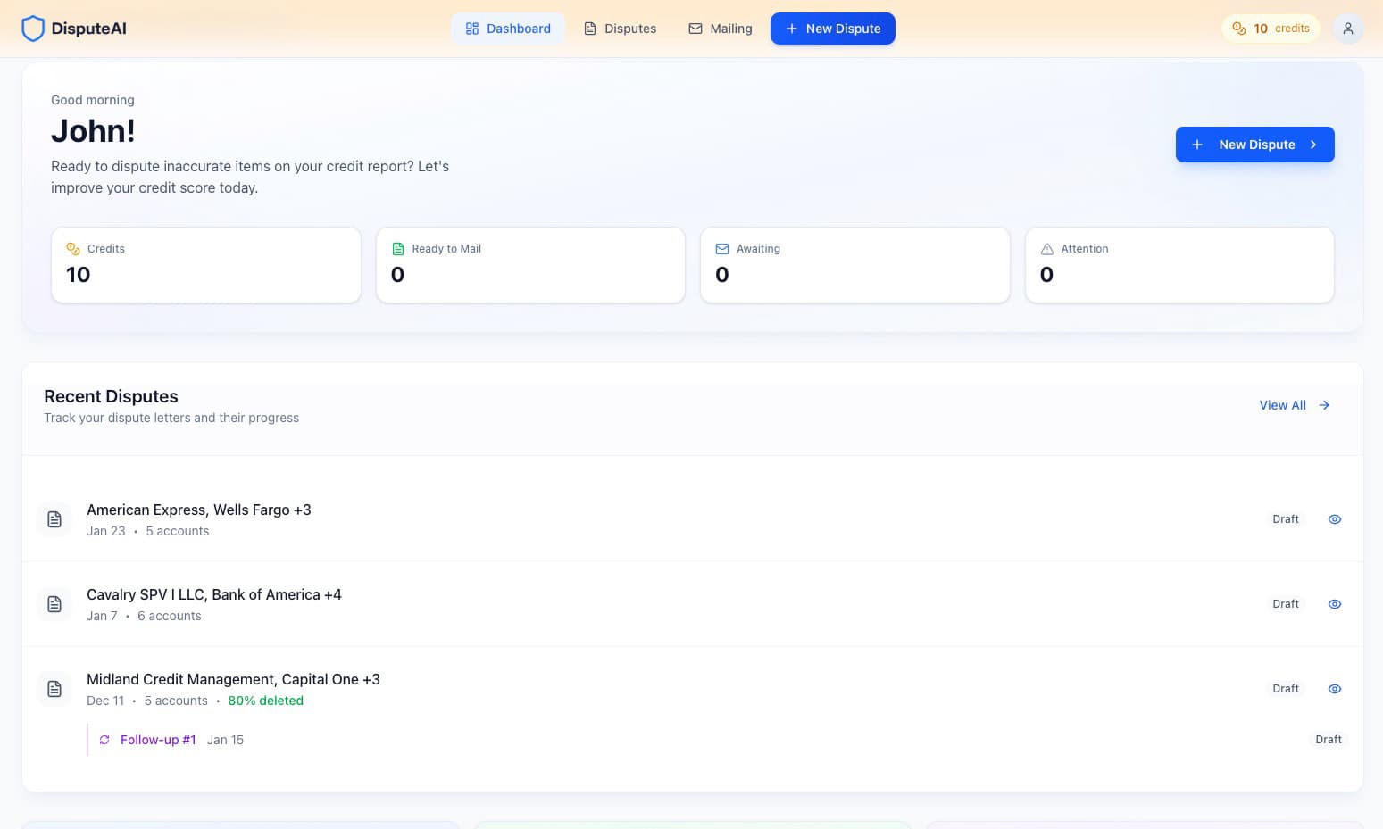Click the refresh icon next to Follow-up #1
This screenshot has width=1383, height=829.
[x=104, y=740]
